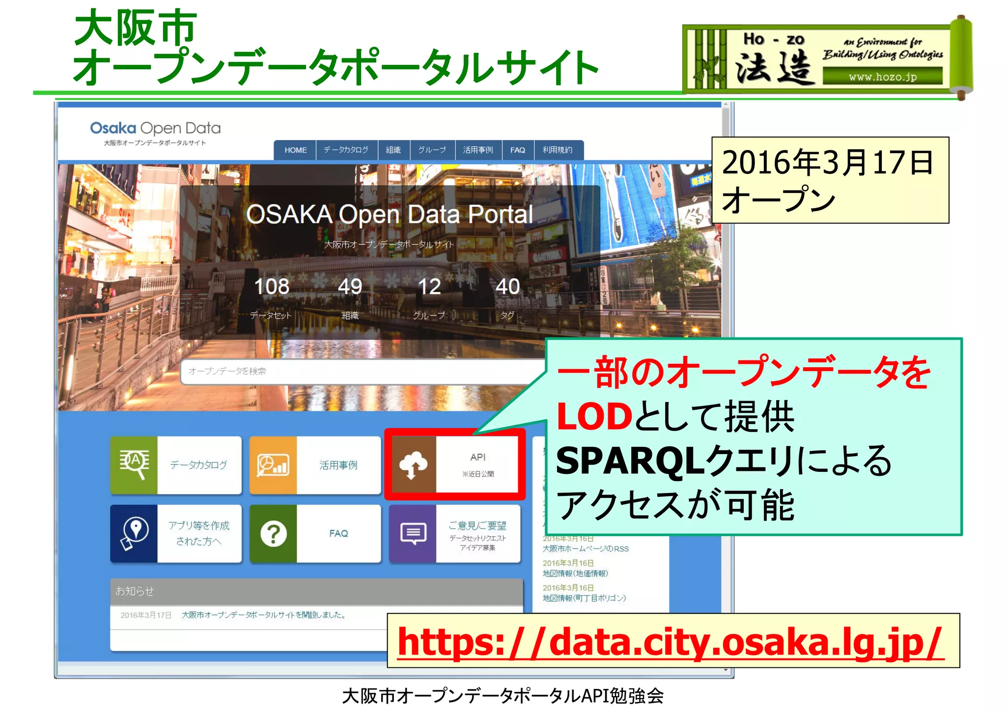
Task: Open the グループ navigation tab
Action: (432, 150)
